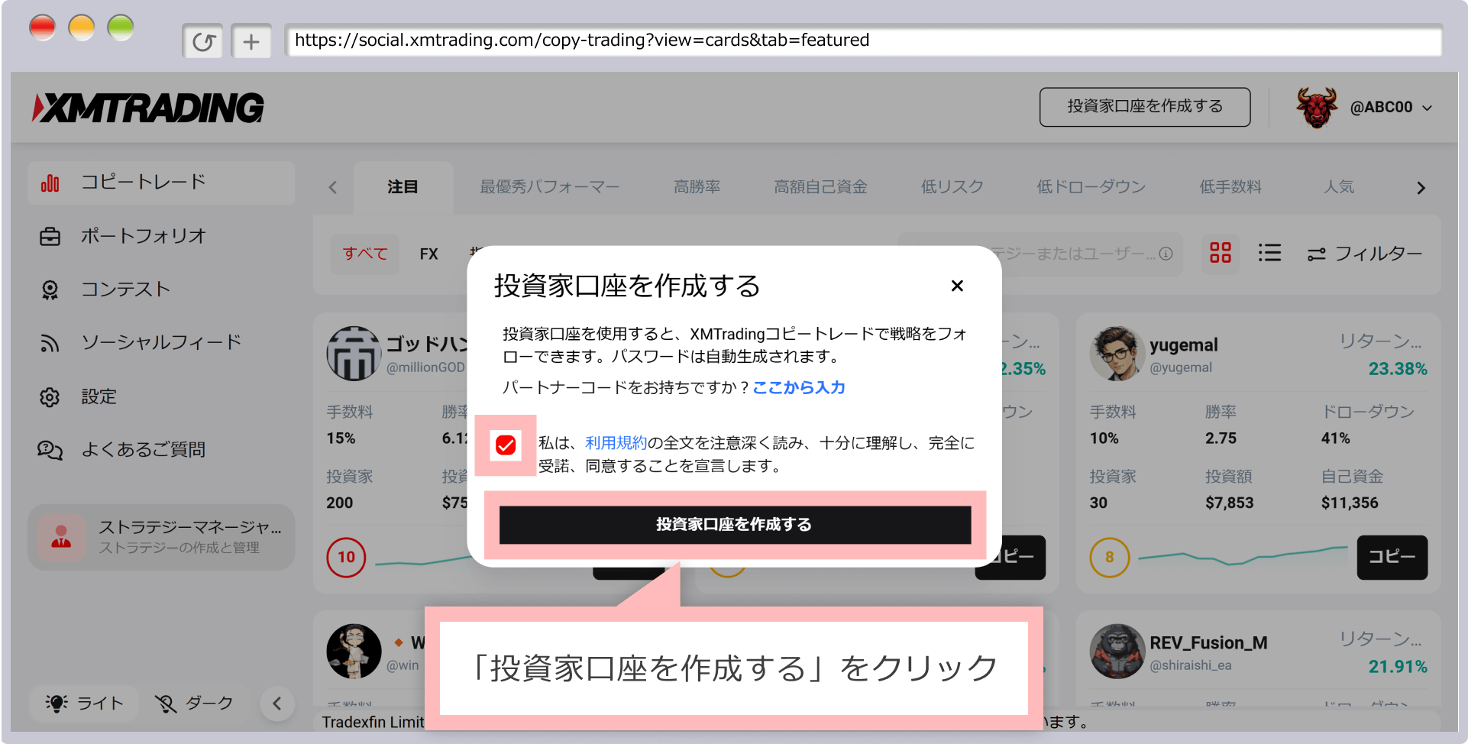The width and height of the screenshot is (1468, 744).
Task: Expand the @ABC00 account dropdown
Action: point(1390,108)
